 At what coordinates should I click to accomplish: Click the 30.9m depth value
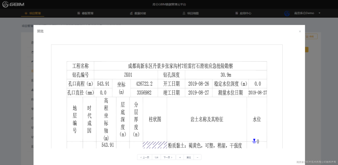[x=226, y=75]
